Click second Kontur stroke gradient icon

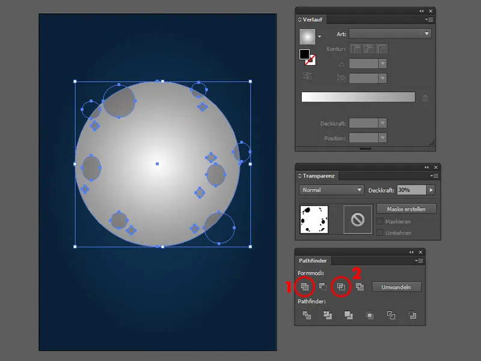tap(369, 49)
